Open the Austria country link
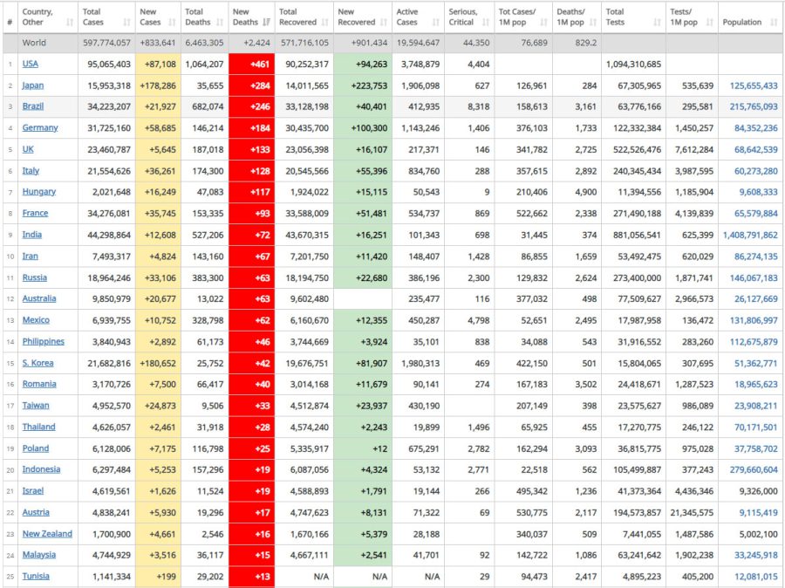This screenshot has height=588, width=785. pyautogui.click(x=36, y=512)
